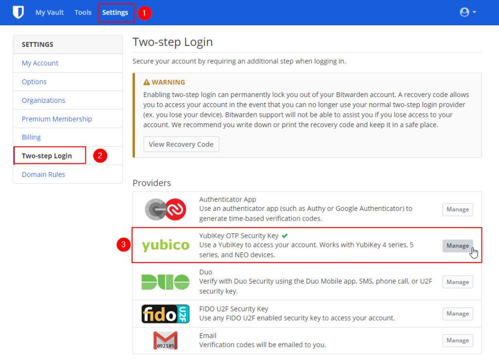Click the Yubico logo

click(x=165, y=246)
